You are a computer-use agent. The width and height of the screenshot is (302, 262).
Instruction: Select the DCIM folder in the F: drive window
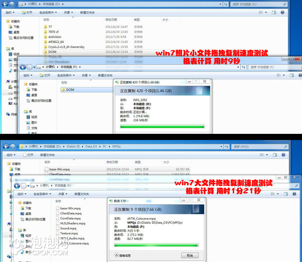(70, 89)
